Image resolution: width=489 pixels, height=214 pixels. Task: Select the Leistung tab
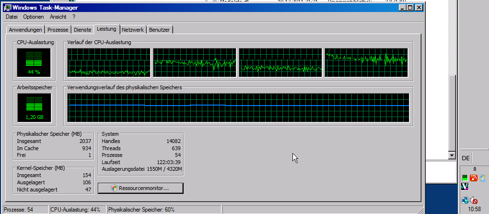pyautogui.click(x=106, y=29)
